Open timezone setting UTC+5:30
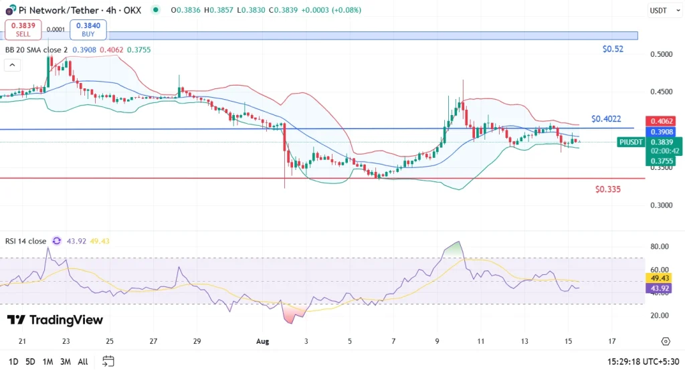685x370 pixels. point(643,362)
